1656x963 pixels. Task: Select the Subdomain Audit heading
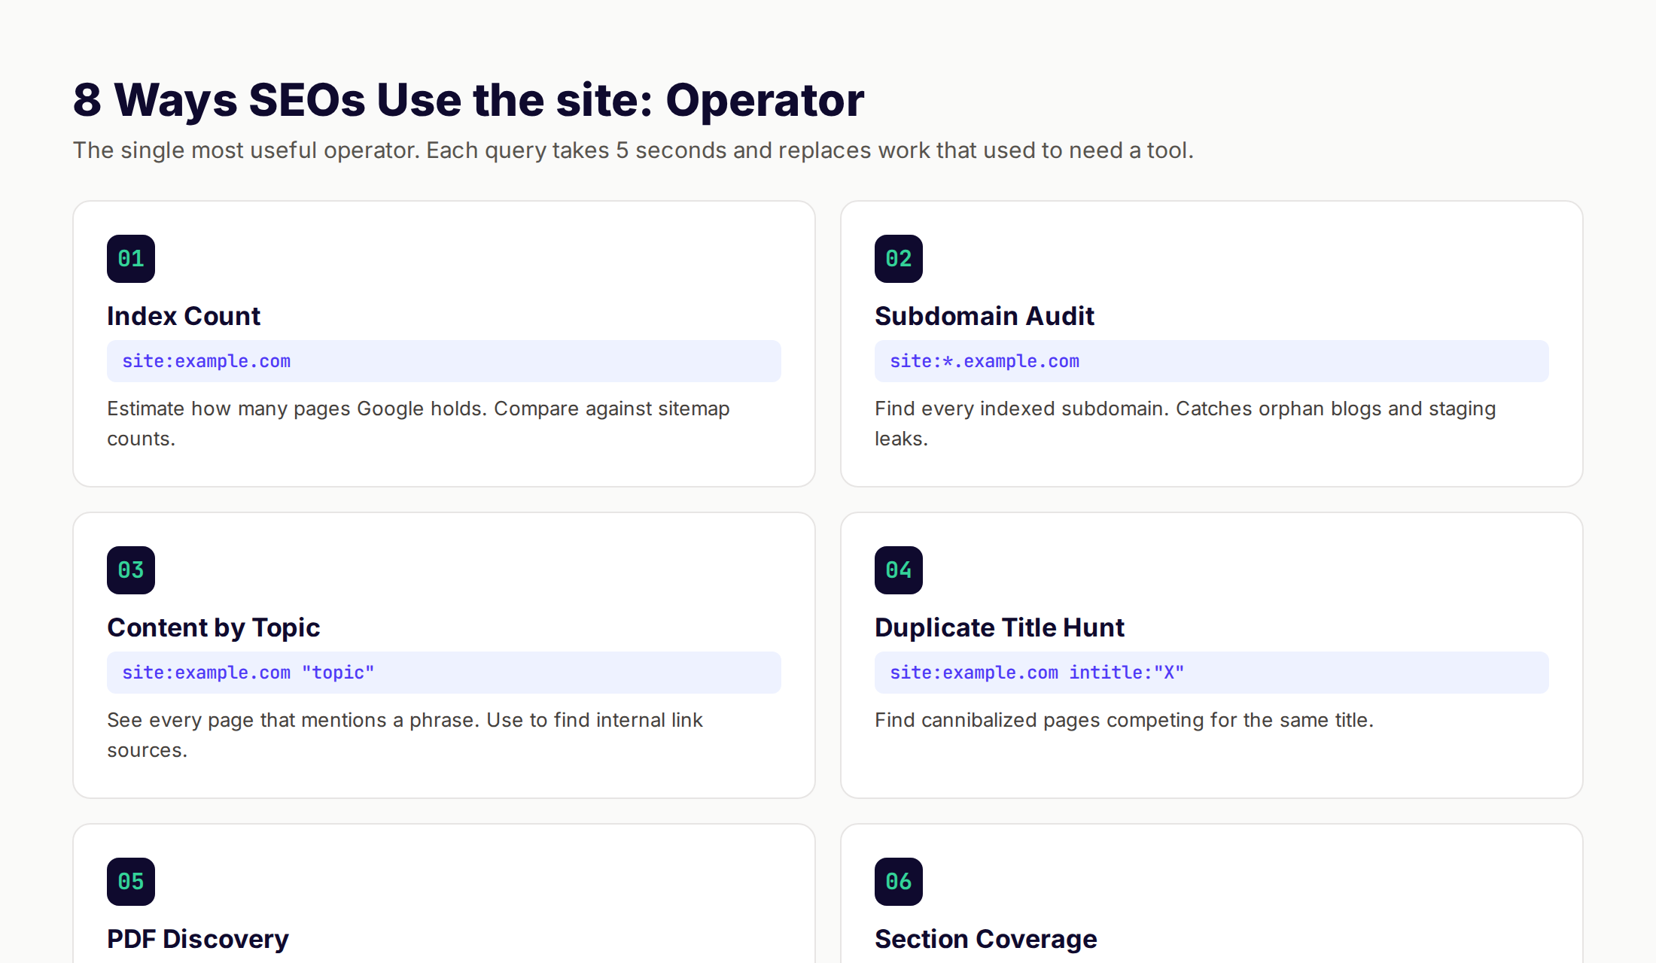tap(985, 316)
